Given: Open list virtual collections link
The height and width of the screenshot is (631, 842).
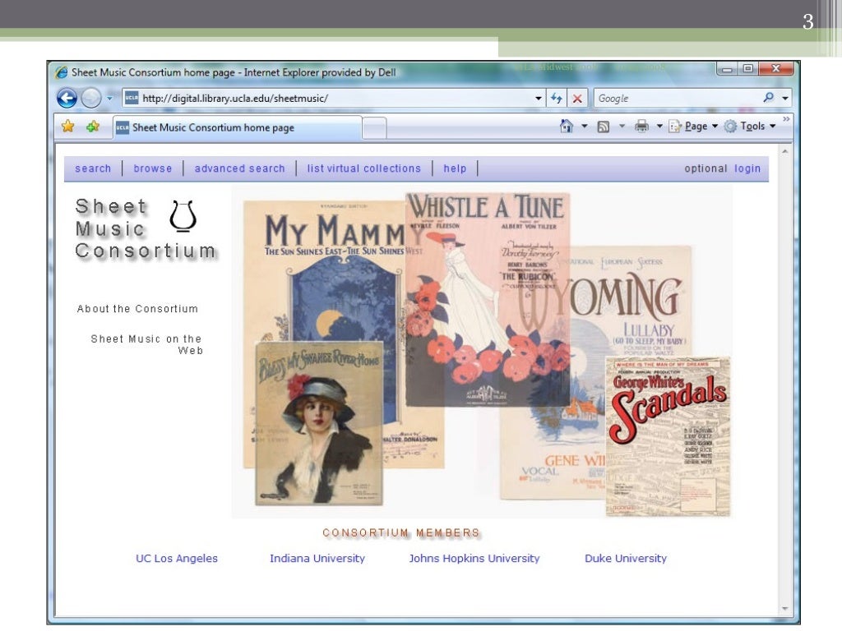Looking at the screenshot, I should click(x=364, y=168).
